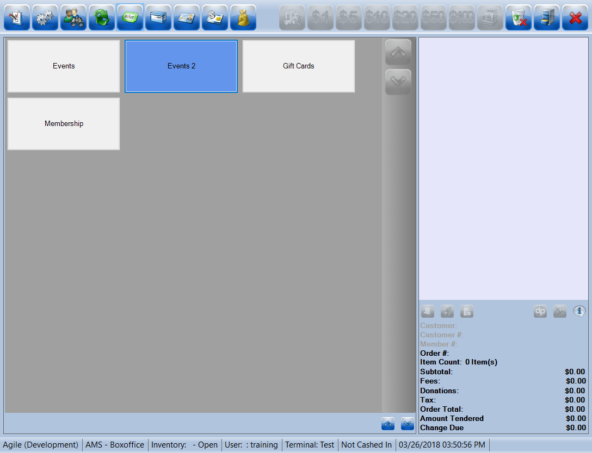Click the small blue up arrow button
Viewport: 592px width, 453px height.
tap(388, 423)
